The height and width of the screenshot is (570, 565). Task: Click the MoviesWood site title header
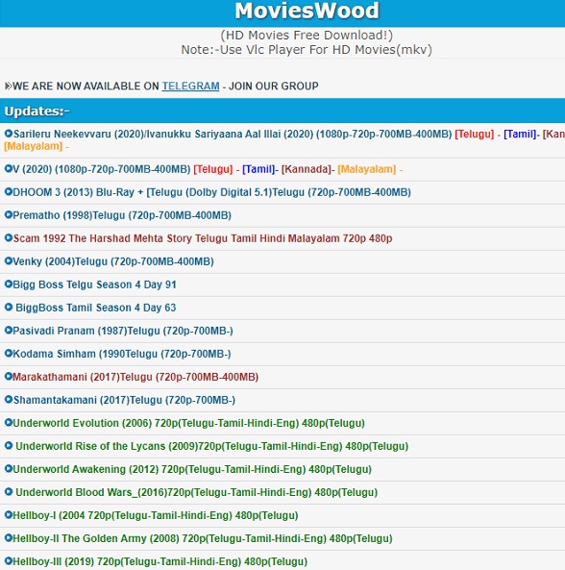[307, 11]
